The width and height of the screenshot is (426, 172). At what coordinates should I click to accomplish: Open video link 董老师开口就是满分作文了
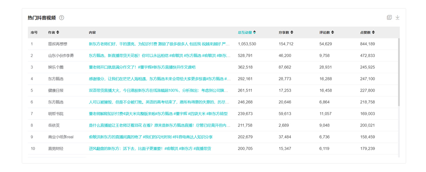click(142, 67)
